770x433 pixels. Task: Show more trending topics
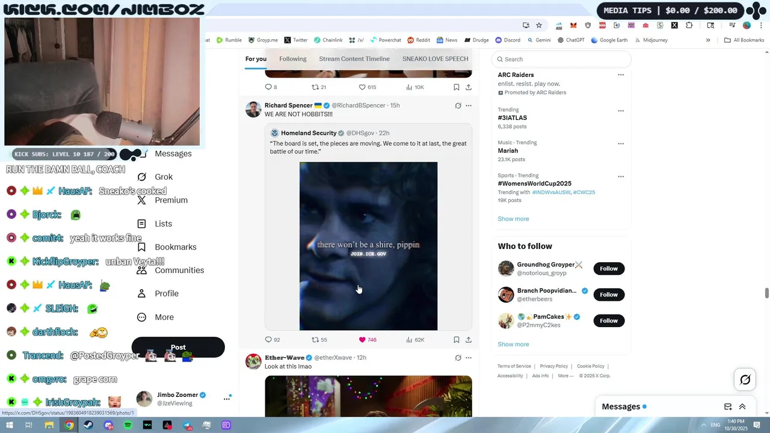[x=513, y=219]
